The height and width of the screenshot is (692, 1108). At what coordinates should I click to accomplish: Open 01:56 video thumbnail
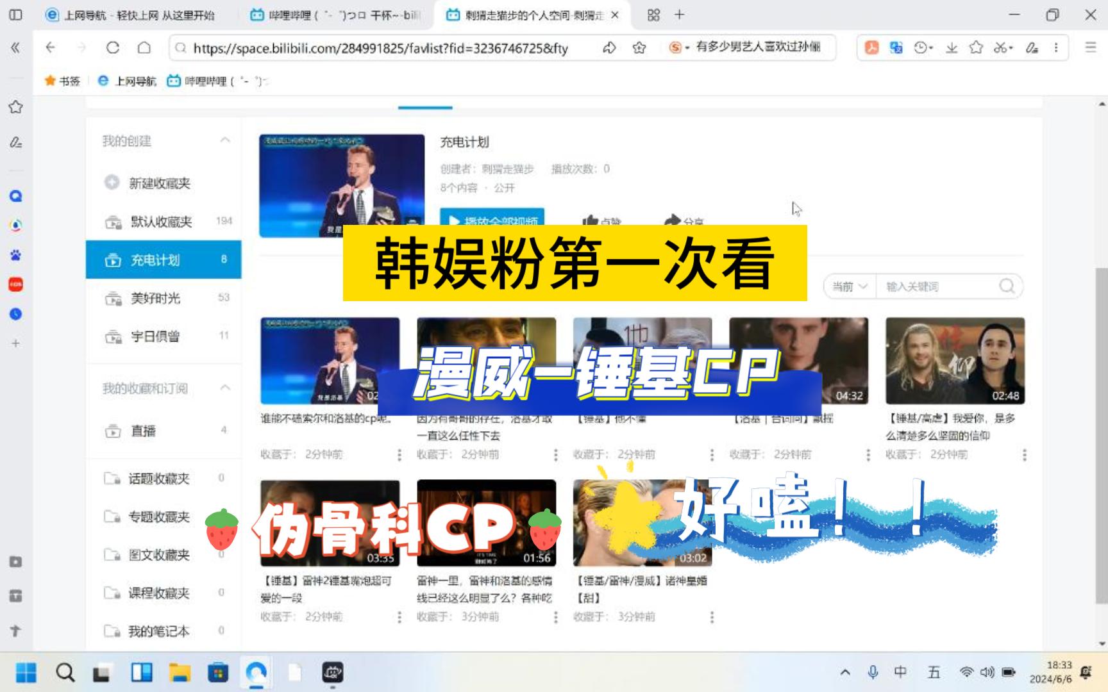pyautogui.click(x=486, y=523)
